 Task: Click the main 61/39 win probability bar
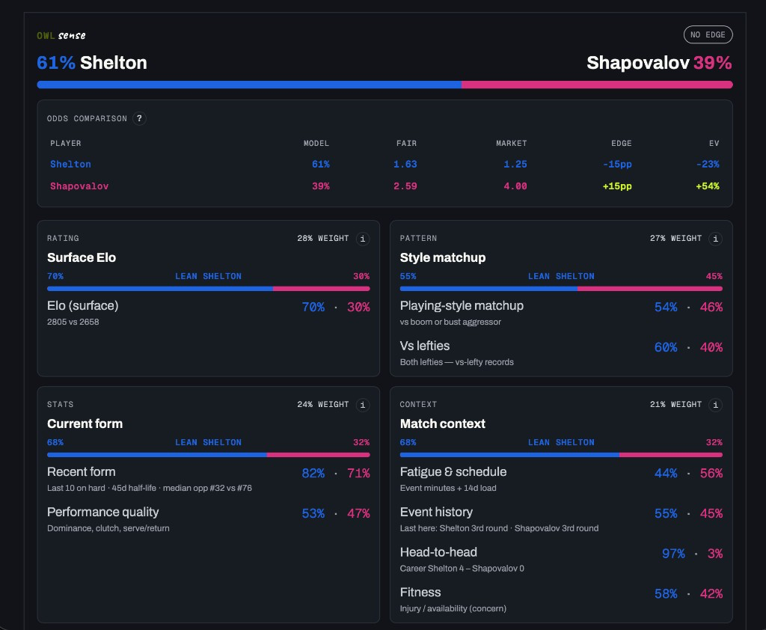pos(384,85)
